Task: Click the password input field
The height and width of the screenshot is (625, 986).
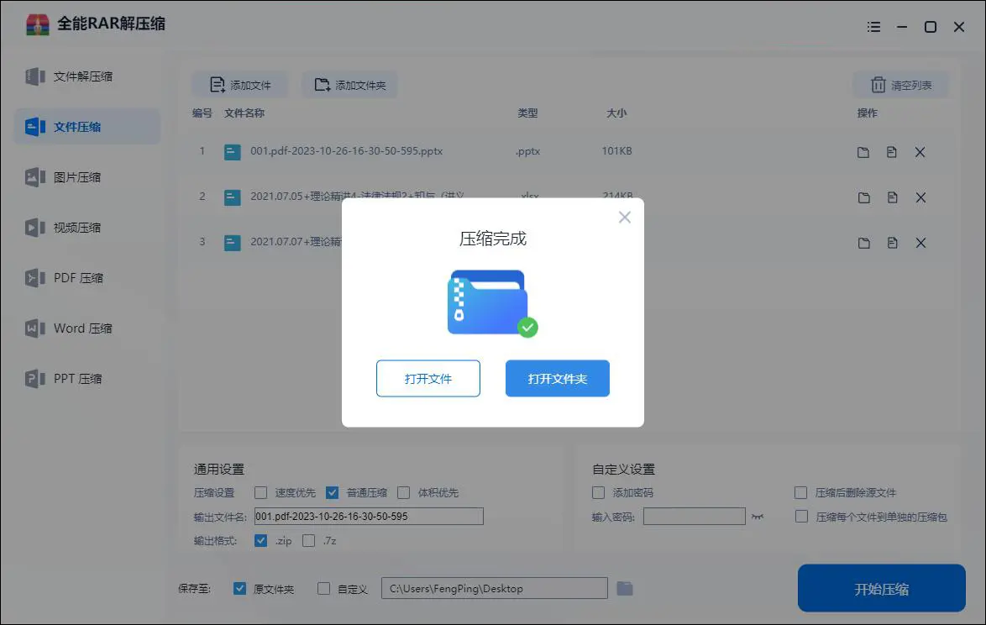Action: pyautogui.click(x=695, y=517)
